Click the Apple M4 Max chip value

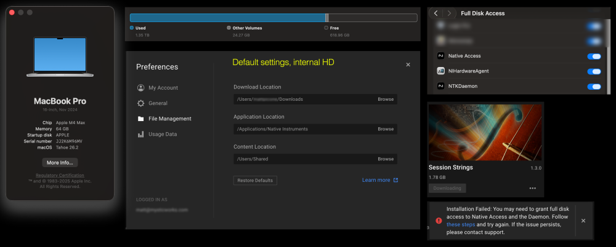tap(70, 123)
